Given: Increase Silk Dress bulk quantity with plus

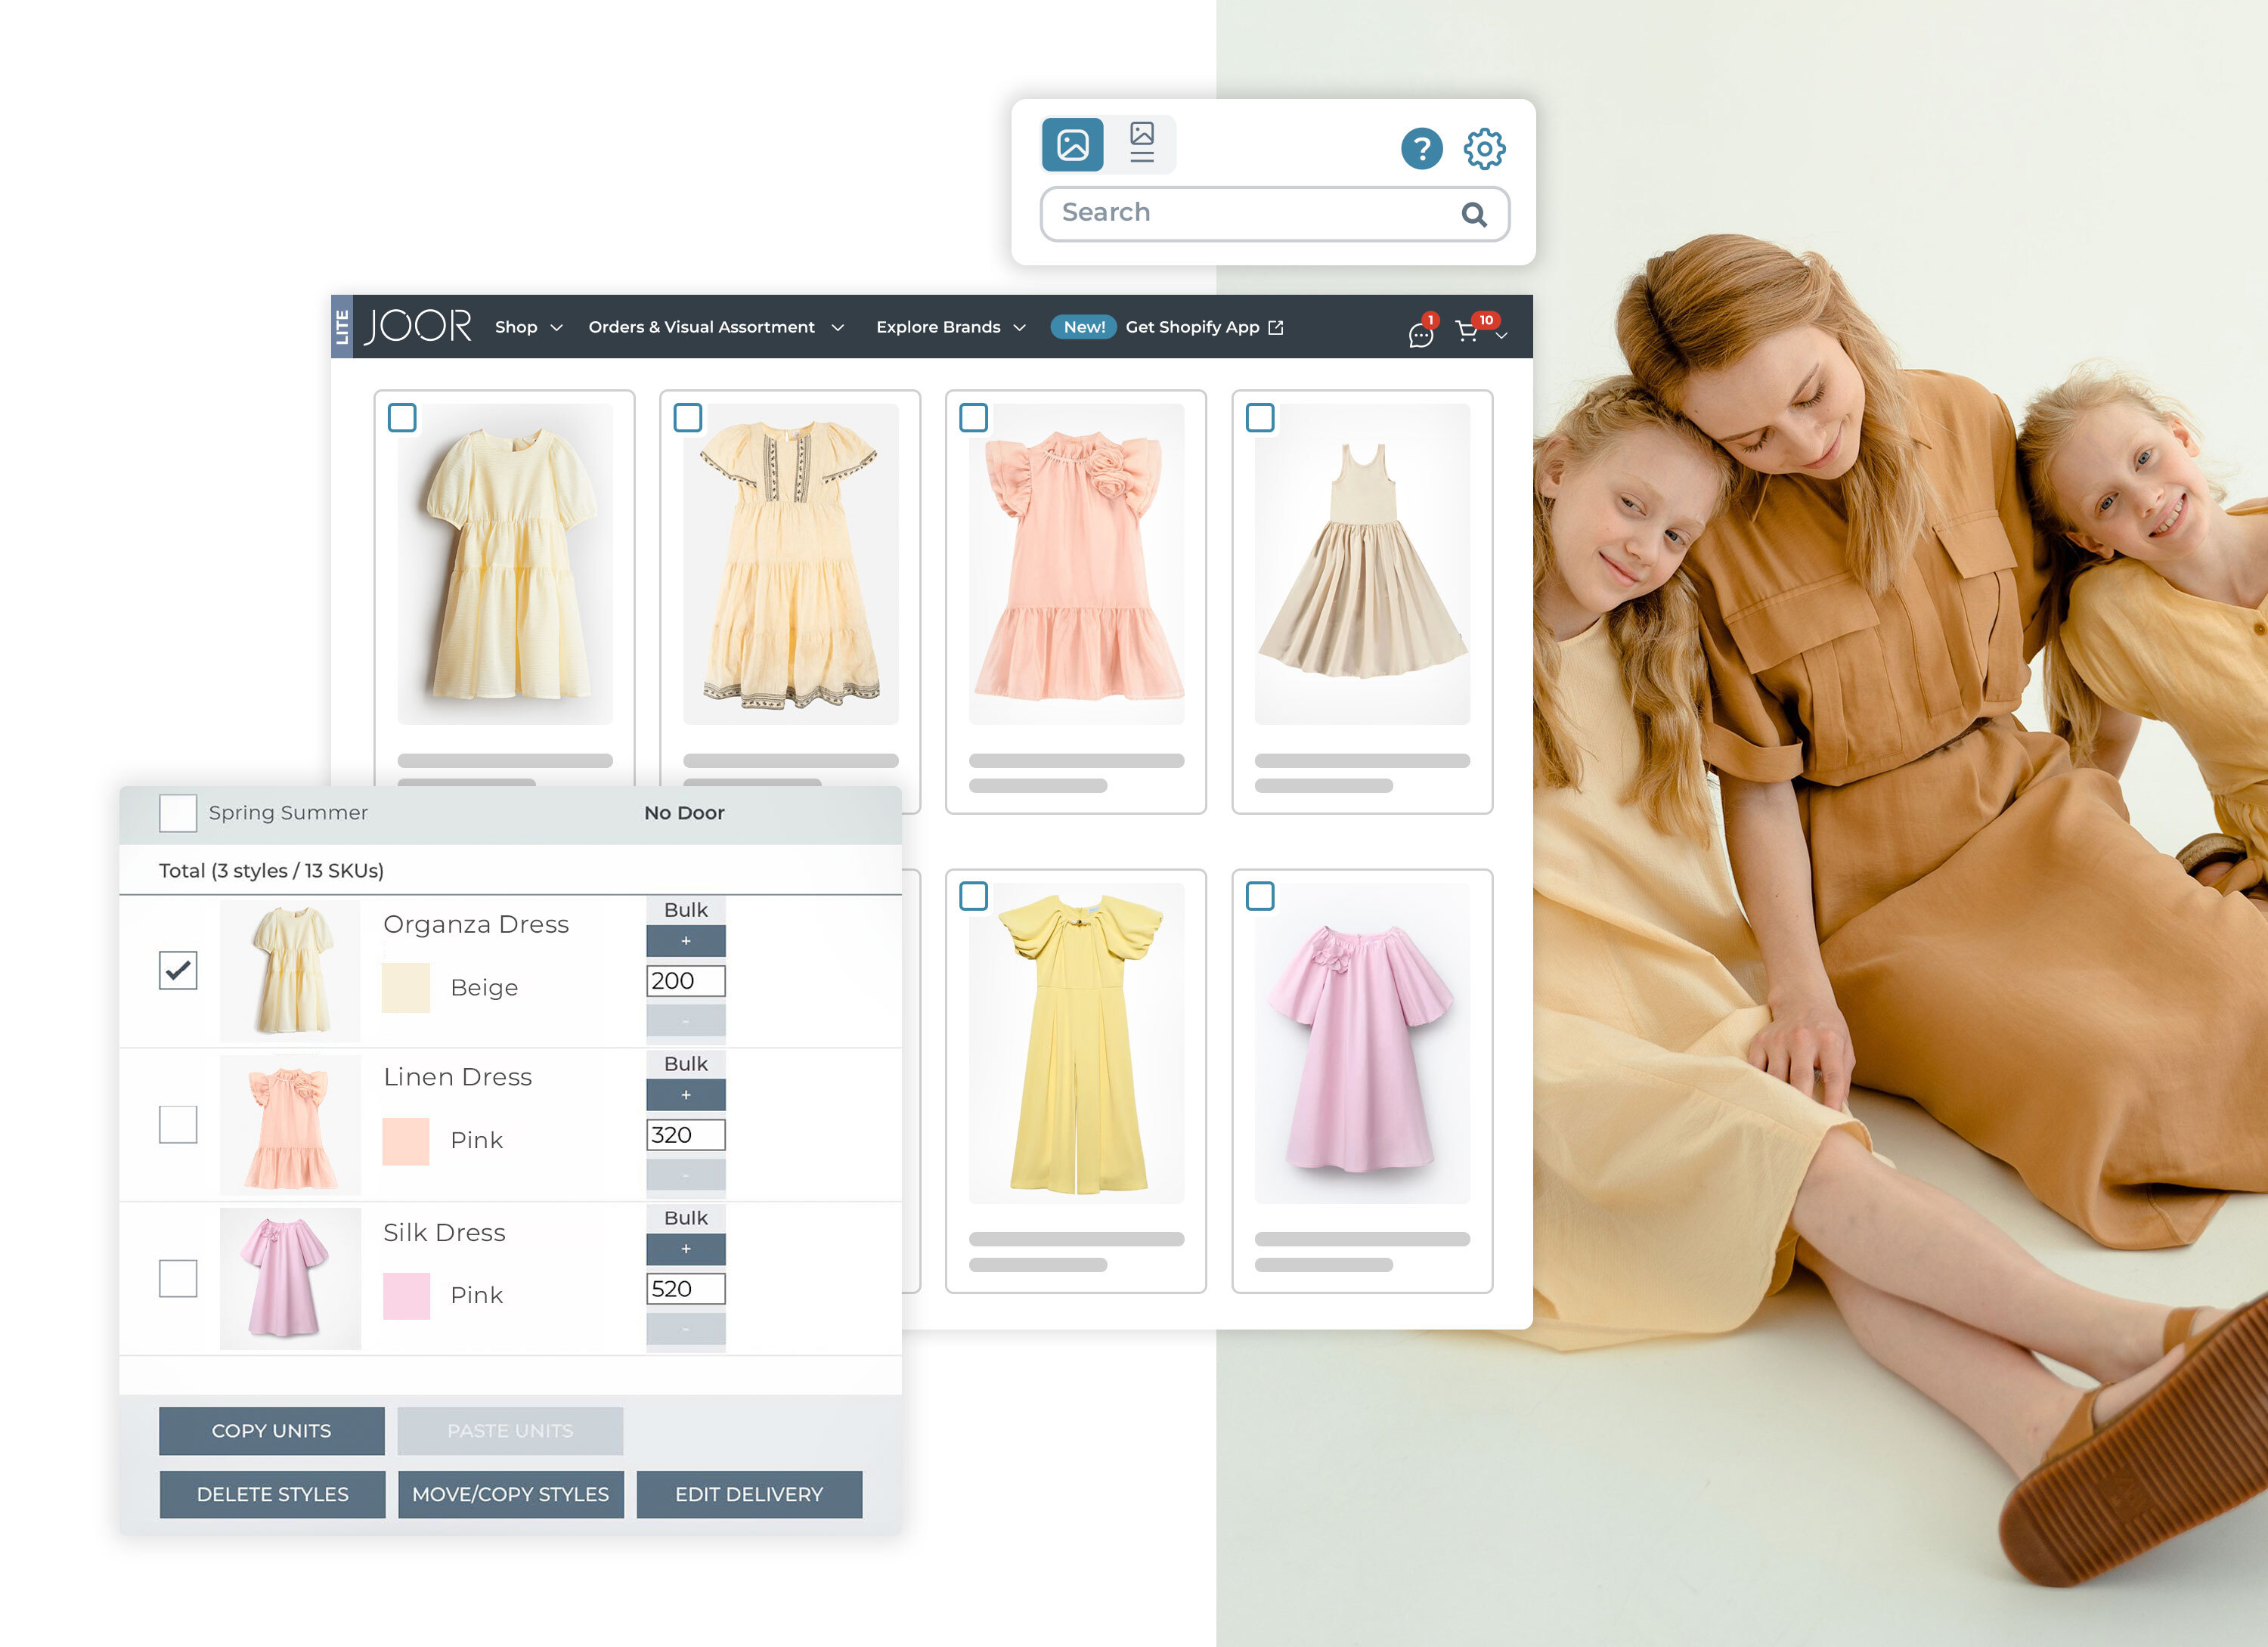Looking at the screenshot, I should coord(686,1249).
